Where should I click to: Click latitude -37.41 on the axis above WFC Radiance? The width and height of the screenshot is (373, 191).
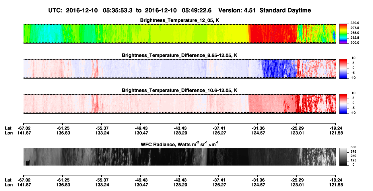[219, 128]
